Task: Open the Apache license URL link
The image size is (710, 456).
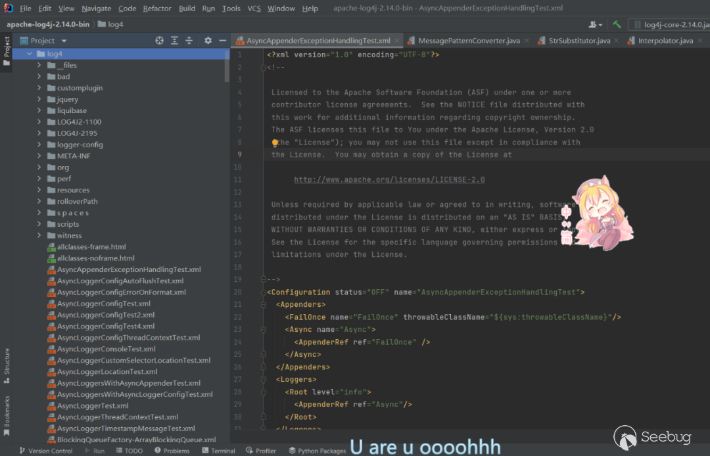Action: 389,179
